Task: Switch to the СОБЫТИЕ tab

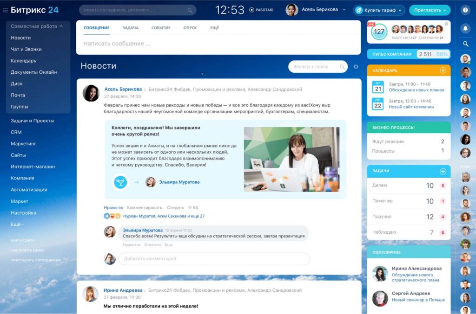Action: [161, 28]
